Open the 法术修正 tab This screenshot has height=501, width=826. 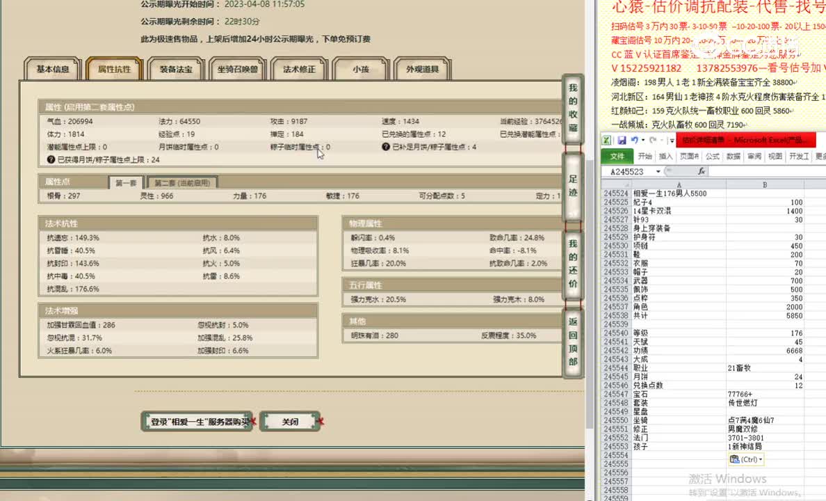coord(299,69)
